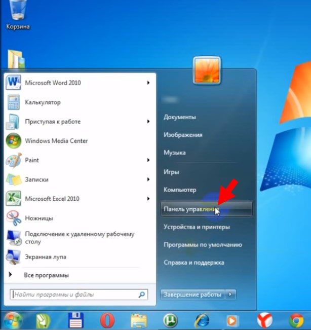Open Музыка from the Start menu
This screenshot has height=330, width=311.
click(x=175, y=153)
